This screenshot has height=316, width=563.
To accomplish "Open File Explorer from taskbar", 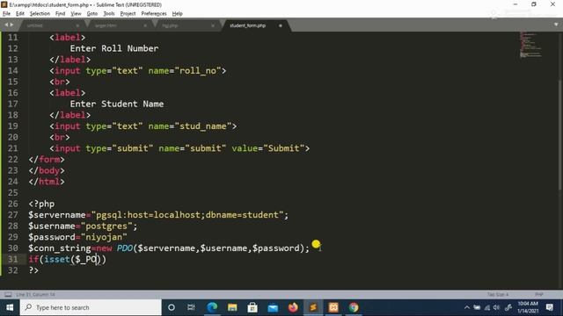I will (x=232, y=307).
